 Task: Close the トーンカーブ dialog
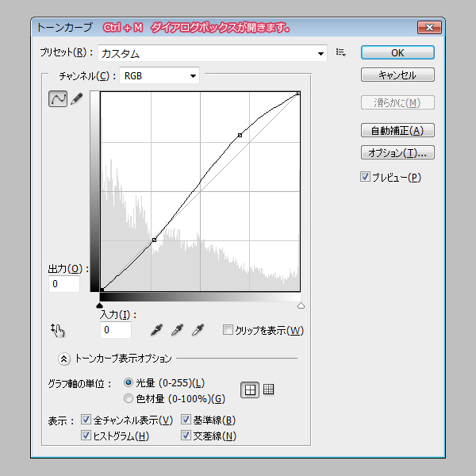[429, 28]
